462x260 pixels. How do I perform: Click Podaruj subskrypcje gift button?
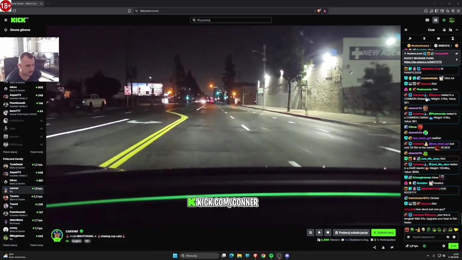tap(351, 233)
